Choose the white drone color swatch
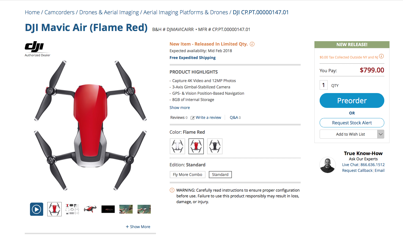The width and height of the screenshot is (403, 238). pyautogui.click(x=177, y=146)
